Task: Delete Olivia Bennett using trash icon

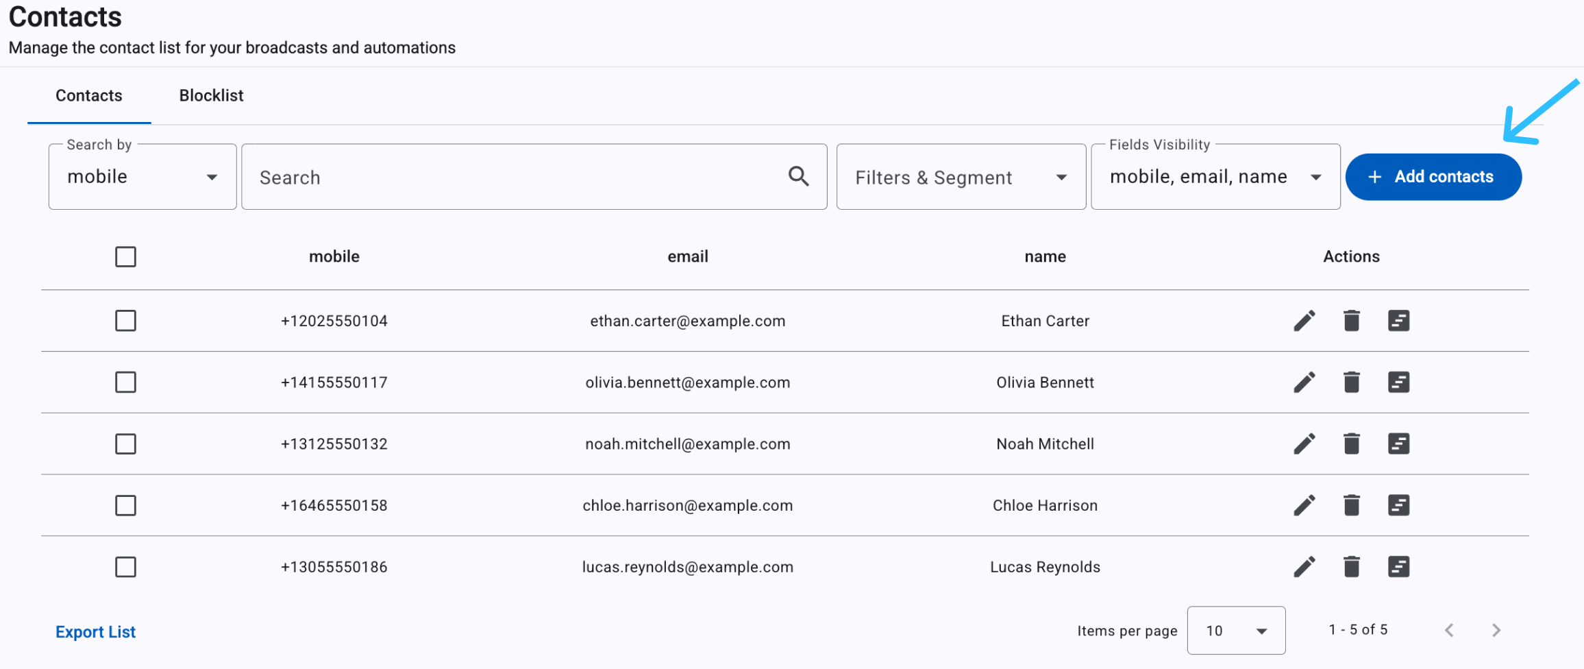Action: click(x=1352, y=382)
